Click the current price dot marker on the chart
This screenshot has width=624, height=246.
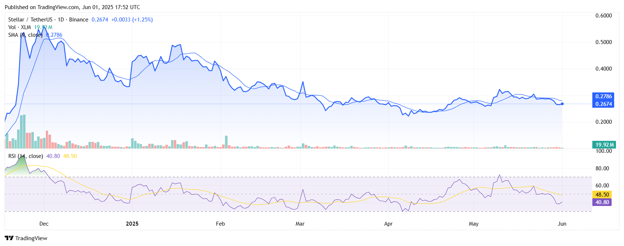point(562,104)
